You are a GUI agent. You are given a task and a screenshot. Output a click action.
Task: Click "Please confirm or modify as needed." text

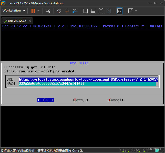tap(40, 71)
